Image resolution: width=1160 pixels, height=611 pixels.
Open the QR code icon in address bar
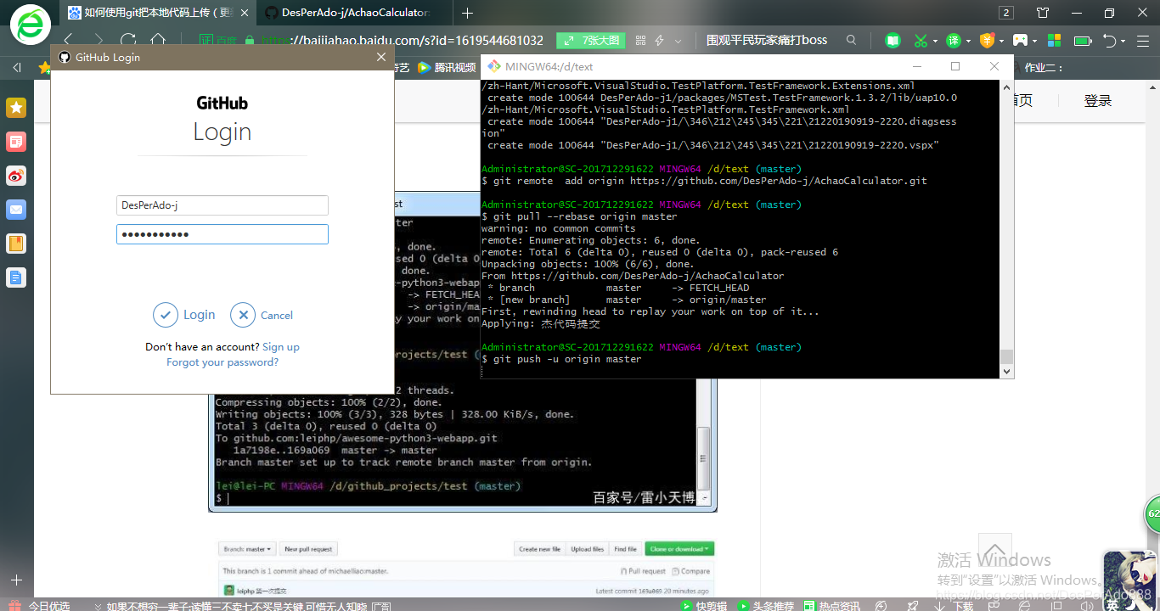tap(641, 41)
